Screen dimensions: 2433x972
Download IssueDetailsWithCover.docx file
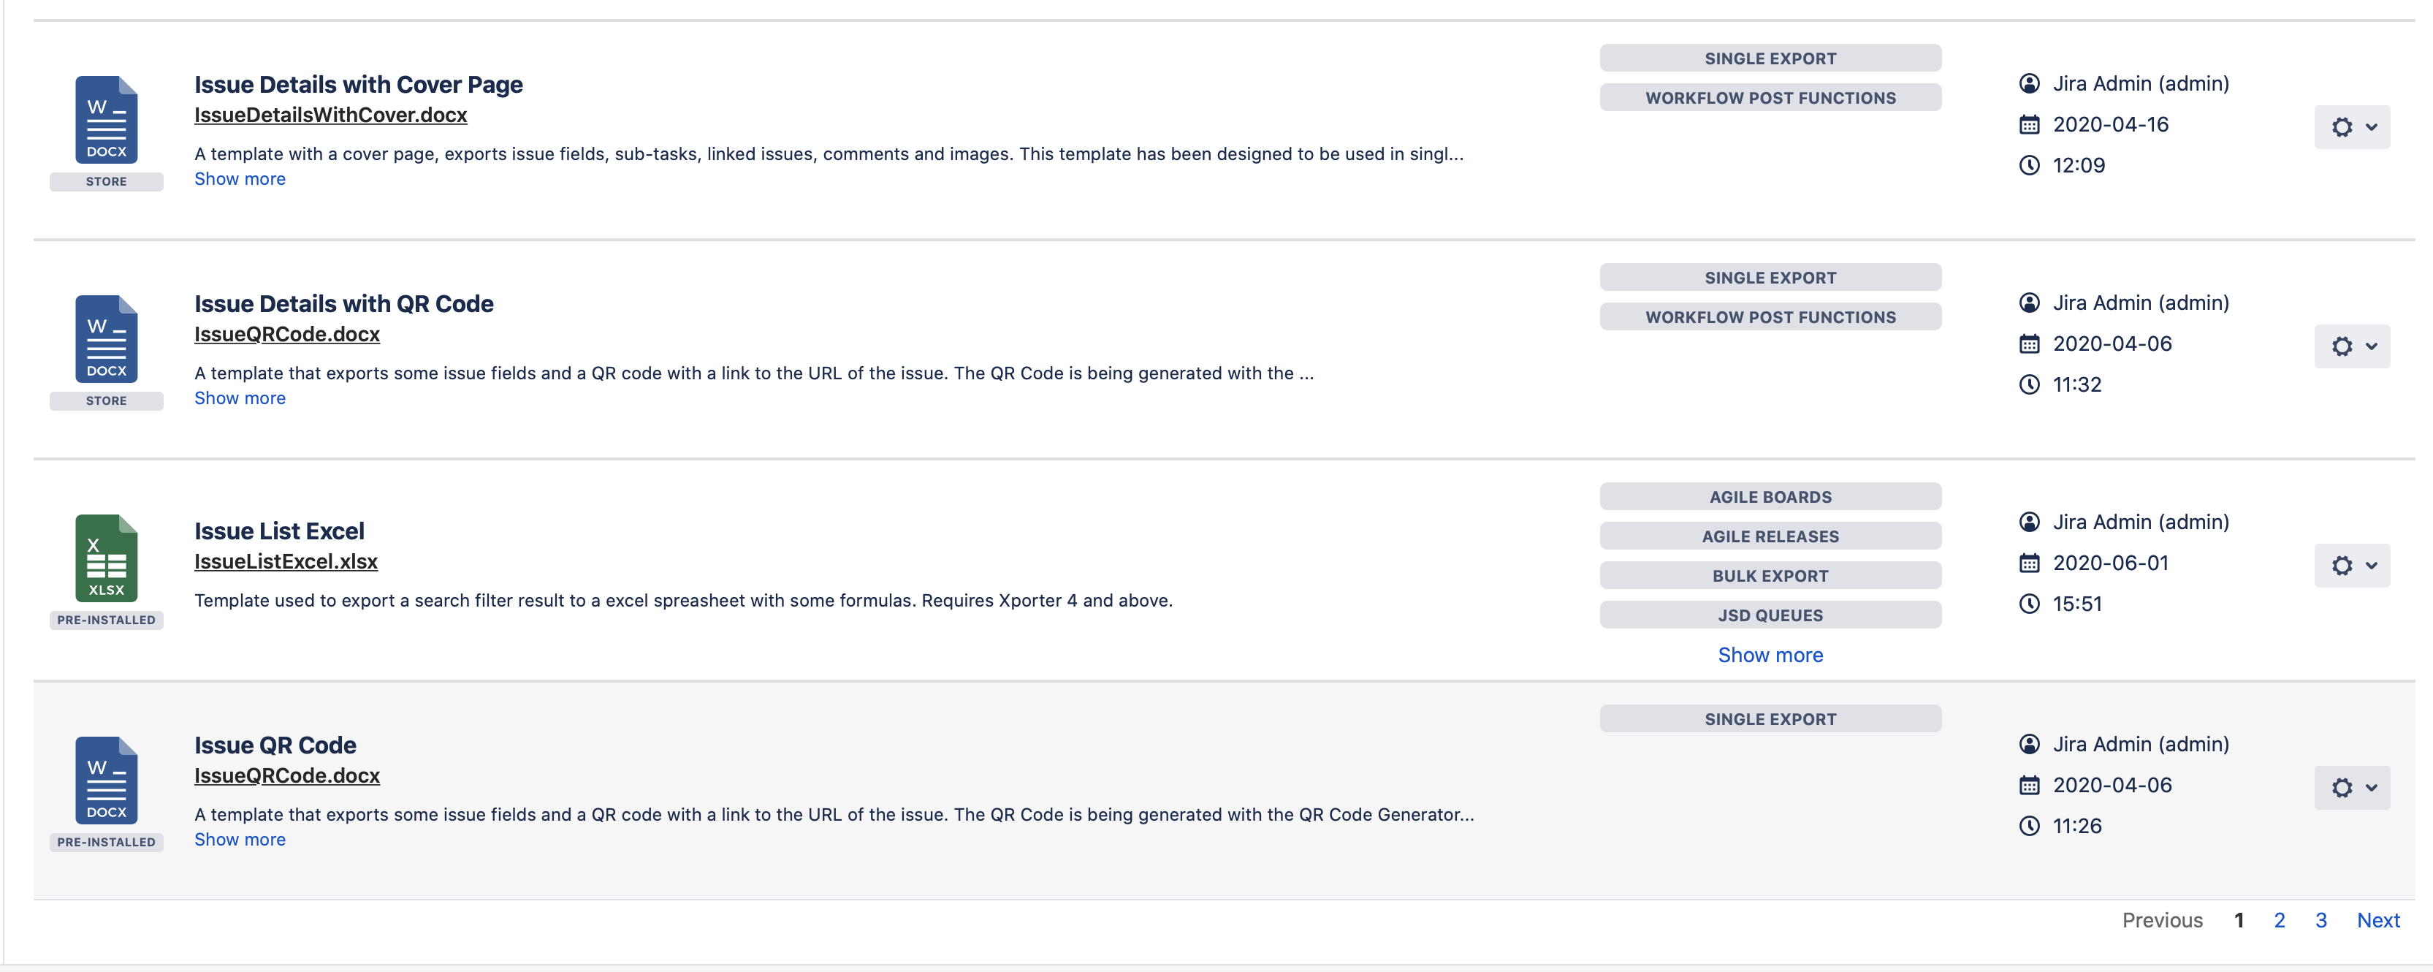[x=330, y=115]
